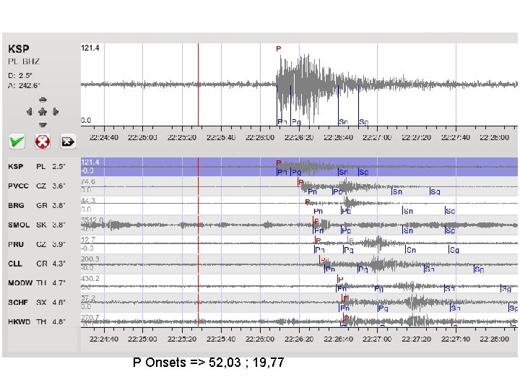Click the black skip arrow icon
Image resolution: width=520 pixels, height=390 pixels.
(x=68, y=142)
